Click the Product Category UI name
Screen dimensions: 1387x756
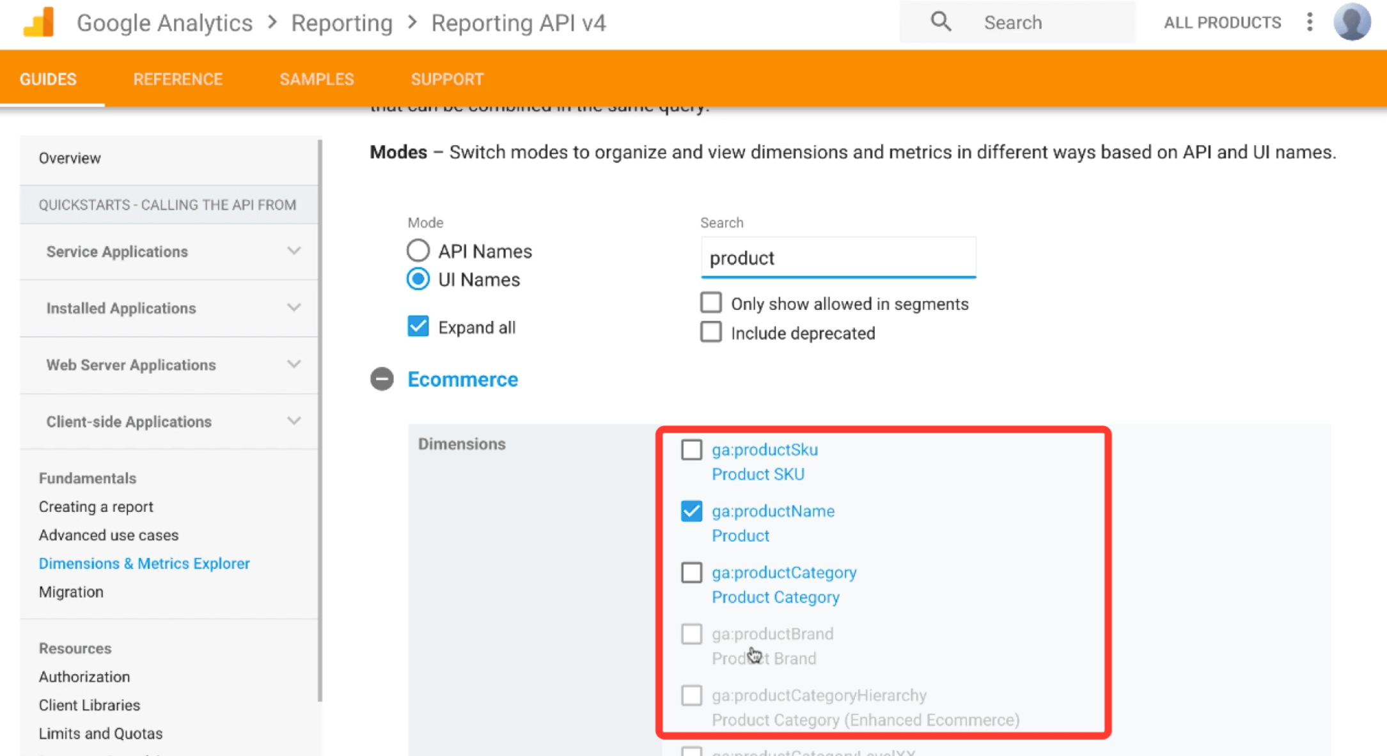pos(775,597)
